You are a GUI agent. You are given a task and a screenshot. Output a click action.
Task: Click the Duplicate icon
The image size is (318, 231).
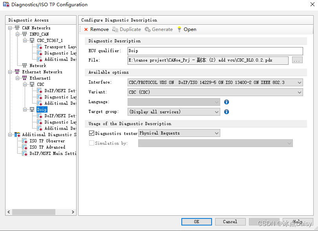click(114, 29)
